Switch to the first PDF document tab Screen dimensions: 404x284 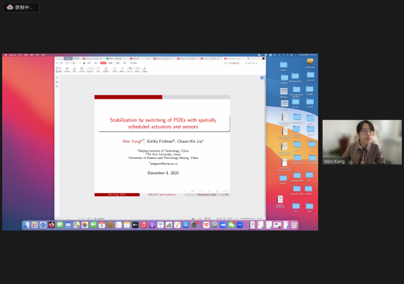click(x=92, y=59)
